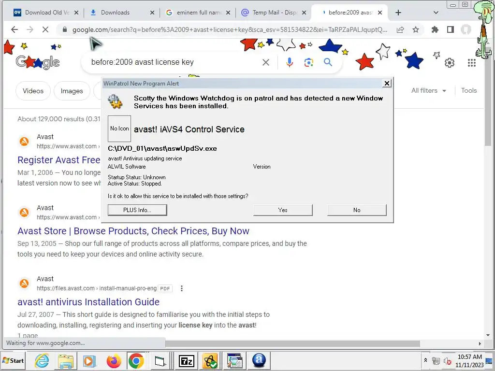Open Avast Store Browse Products result
Image resolution: width=495 pixels, height=371 pixels.
[x=133, y=231]
